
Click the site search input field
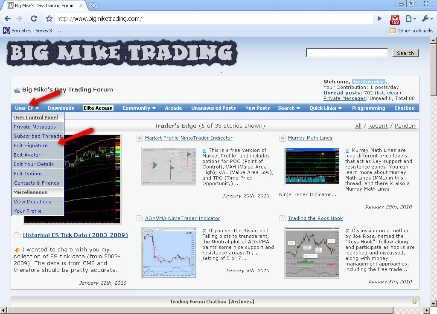347,53
